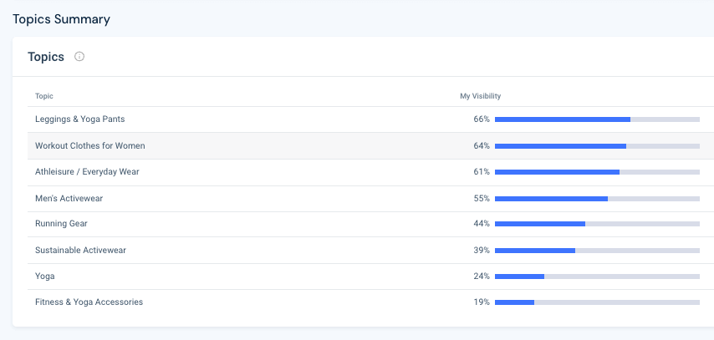Select the Men's Activewear topic row
714x340 pixels.
[x=69, y=199]
